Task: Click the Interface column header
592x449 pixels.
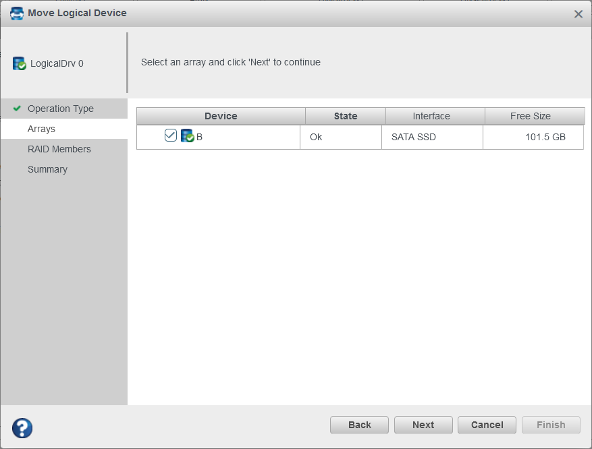Action: click(433, 115)
